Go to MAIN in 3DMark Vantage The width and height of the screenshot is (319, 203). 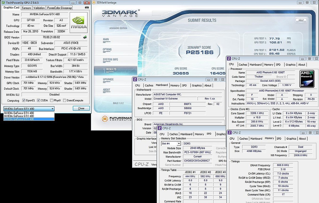coord(106,39)
